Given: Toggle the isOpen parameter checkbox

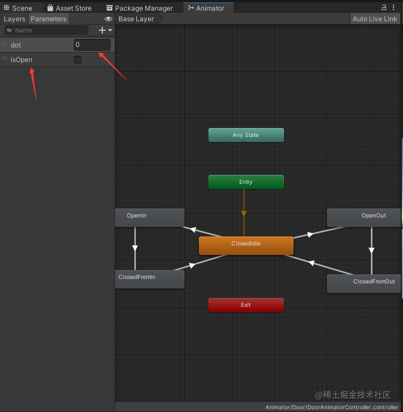Looking at the screenshot, I should 78,60.
